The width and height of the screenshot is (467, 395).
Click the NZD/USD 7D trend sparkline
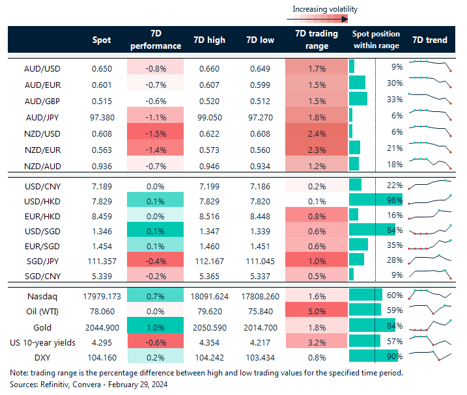430,131
